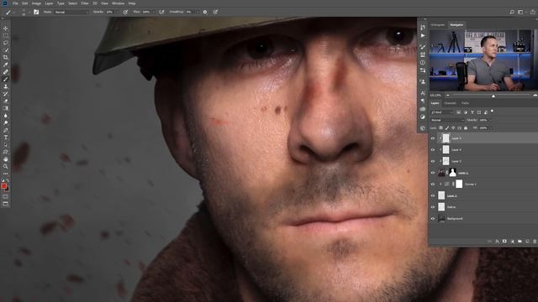538x302 pixels.
Task: Select the Background layer row
Action: point(484,218)
